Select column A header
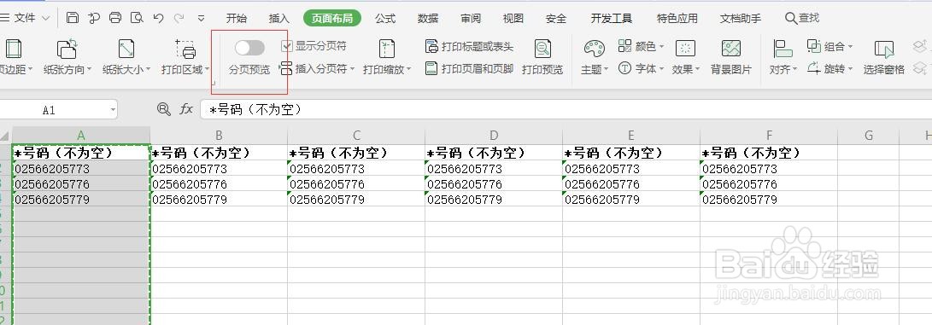 tap(81, 136)
